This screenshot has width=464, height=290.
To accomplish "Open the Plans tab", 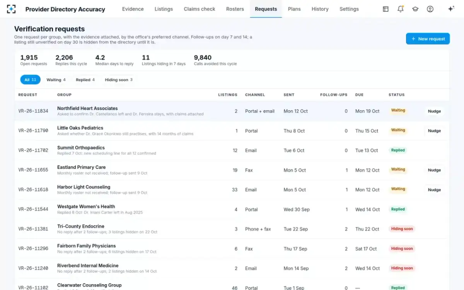I will click(294, 9).
